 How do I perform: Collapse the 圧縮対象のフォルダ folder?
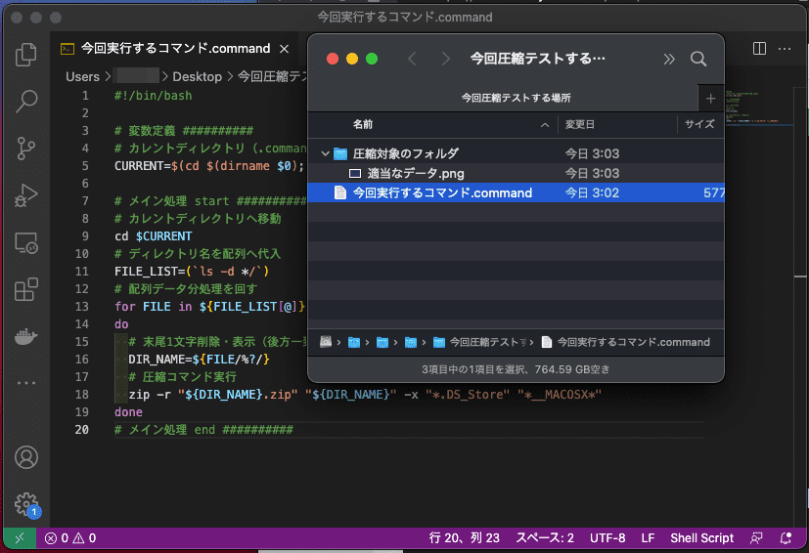pyautogui.click(x=325, y=153)
